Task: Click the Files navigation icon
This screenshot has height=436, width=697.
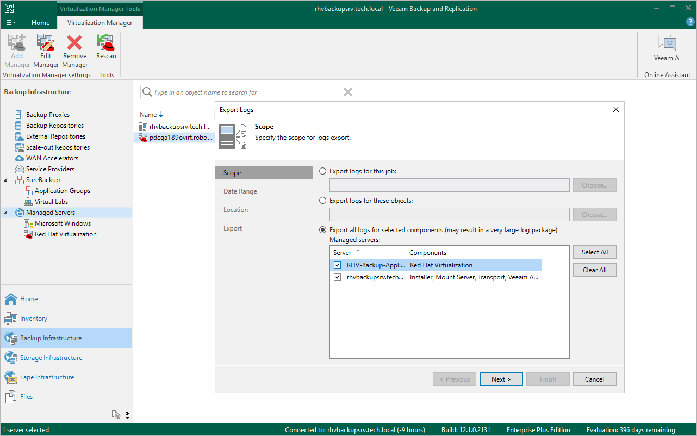Action: tap(11, 397)
